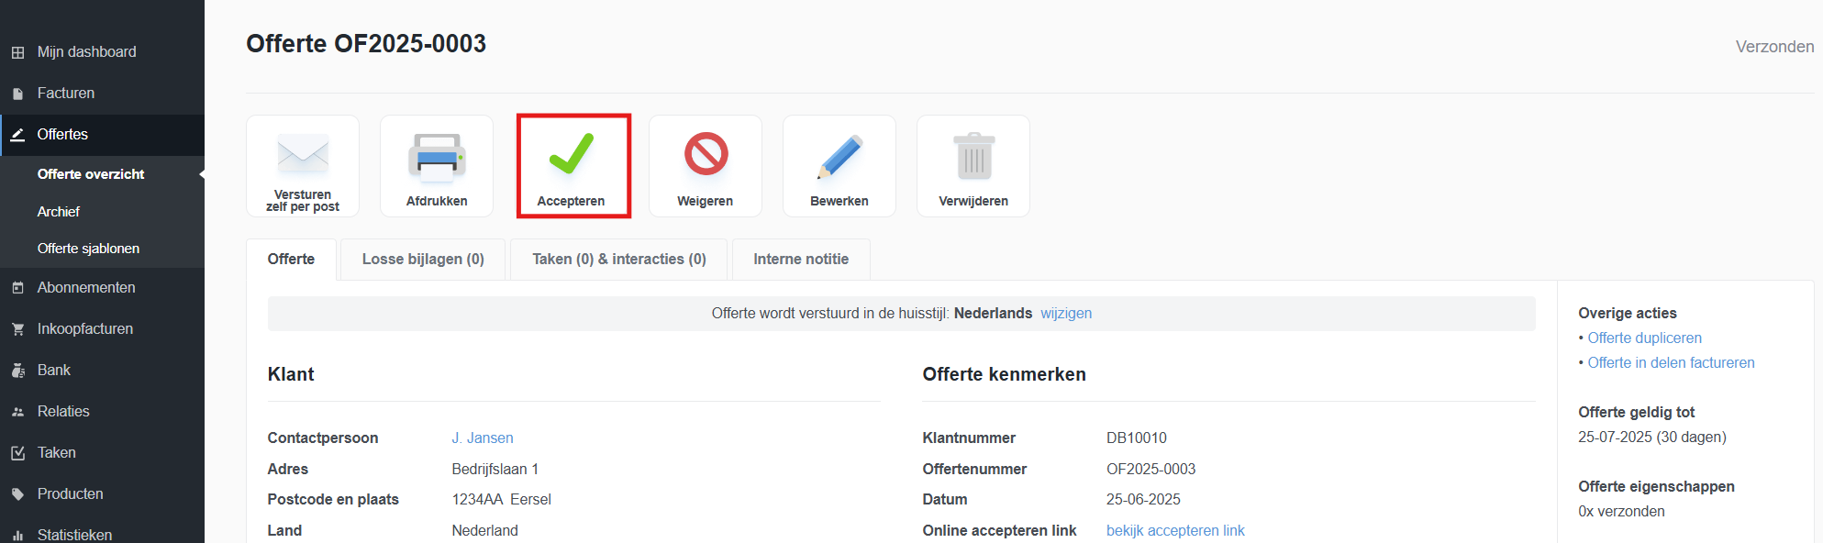
Task: Open Taken (0) & interacties (0) tab
Action: coord(618,260)
